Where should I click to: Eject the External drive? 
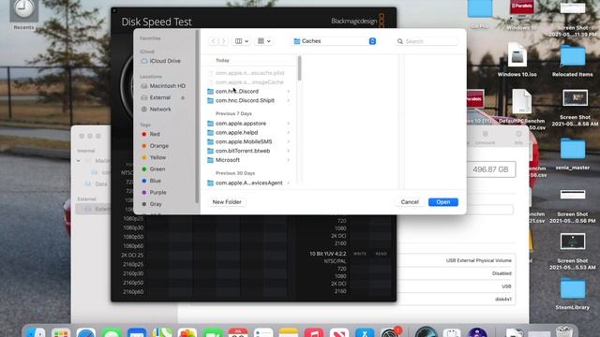coord(183,97)
